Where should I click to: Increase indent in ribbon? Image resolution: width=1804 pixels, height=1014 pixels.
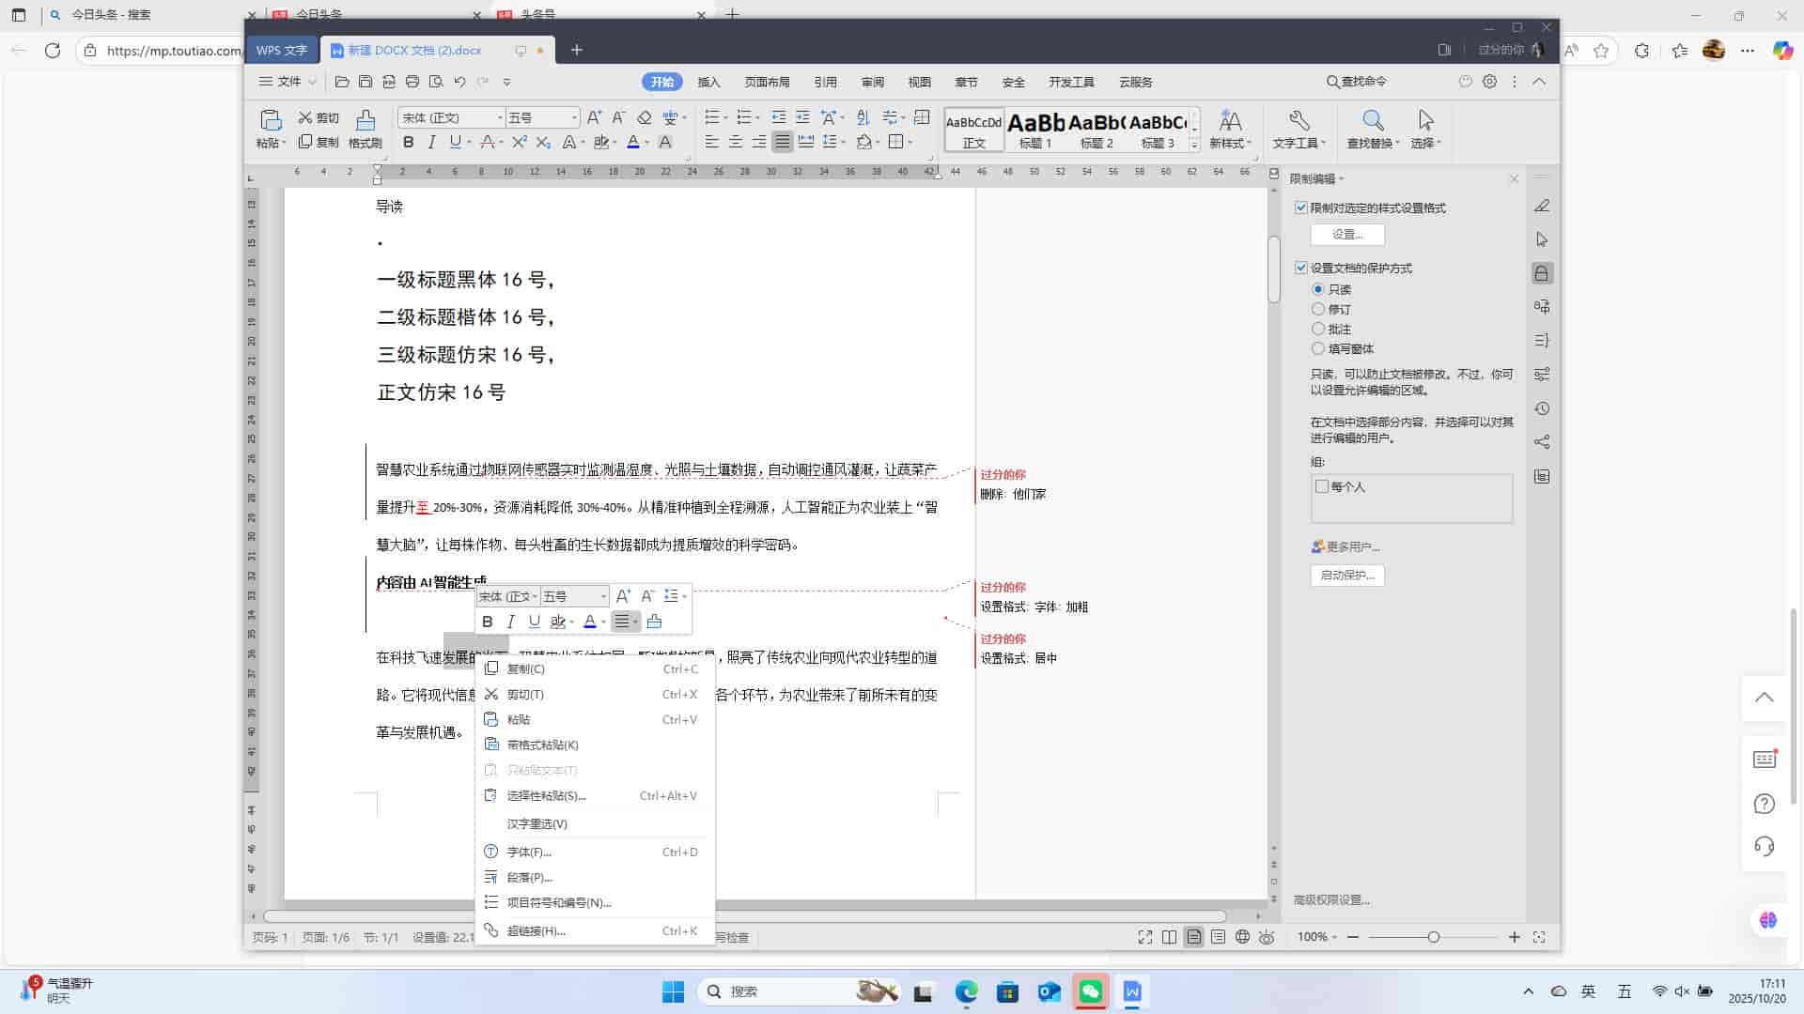802,117
